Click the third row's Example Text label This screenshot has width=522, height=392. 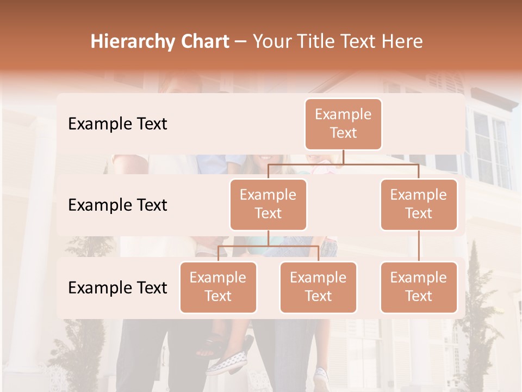[117, 288]
